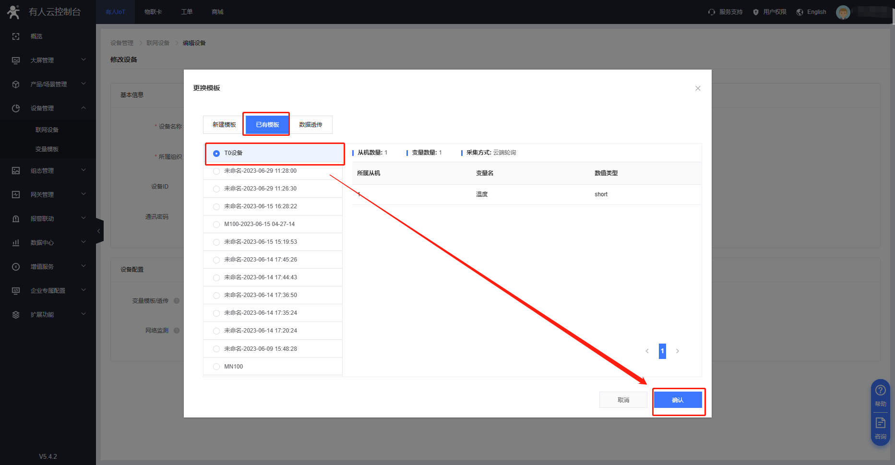The image size is (895, 465).
Task: Switch to the 数据透传 tab
Action: point(310,125)
